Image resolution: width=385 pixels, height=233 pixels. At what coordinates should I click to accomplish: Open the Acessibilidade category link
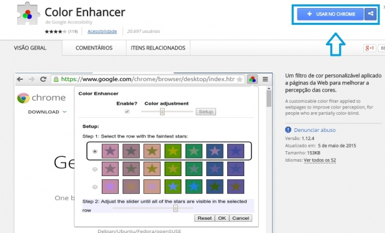[102, 32]
